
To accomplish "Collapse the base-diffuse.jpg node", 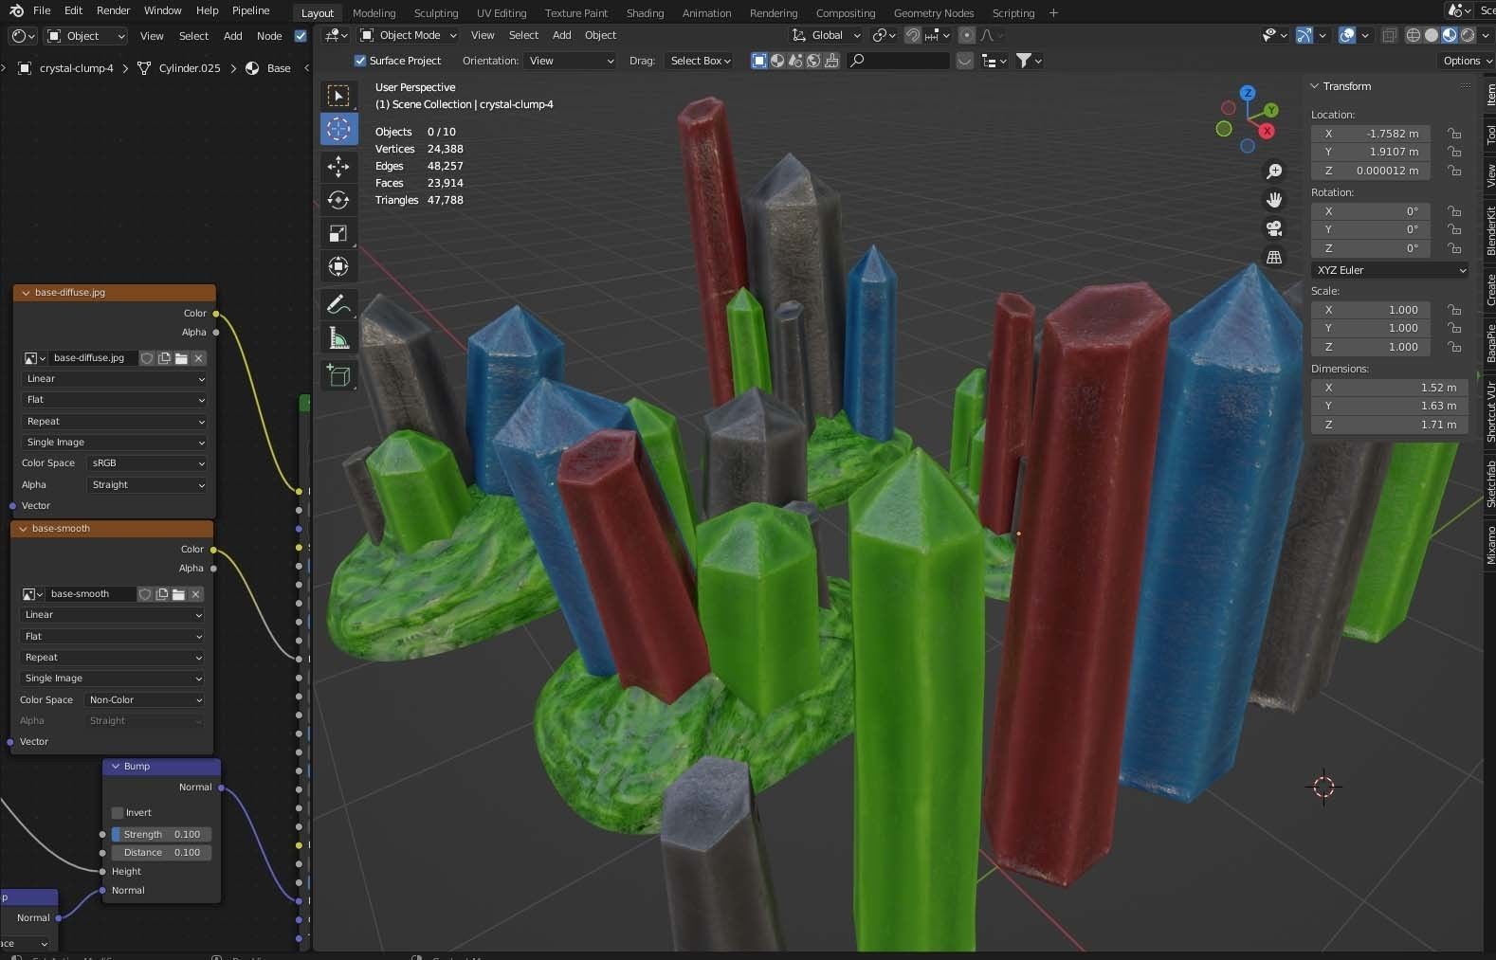I will point(26,293).
